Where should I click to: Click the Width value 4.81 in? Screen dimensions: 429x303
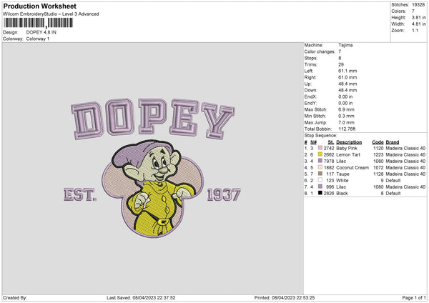418,24
